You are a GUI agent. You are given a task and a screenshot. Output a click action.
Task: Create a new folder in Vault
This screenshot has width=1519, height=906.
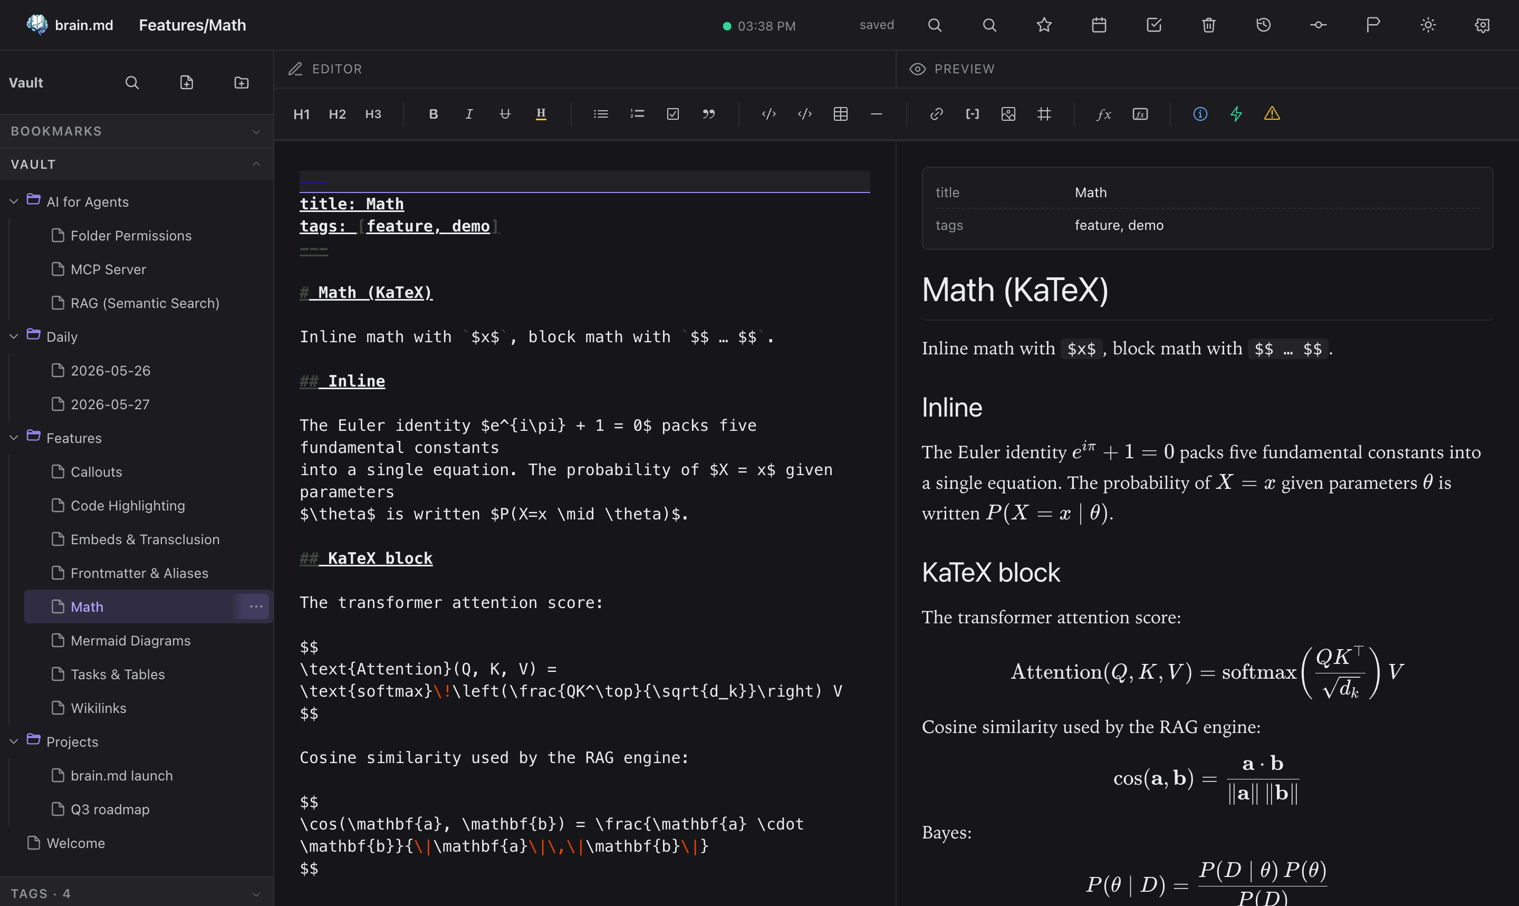click(242, 82)
